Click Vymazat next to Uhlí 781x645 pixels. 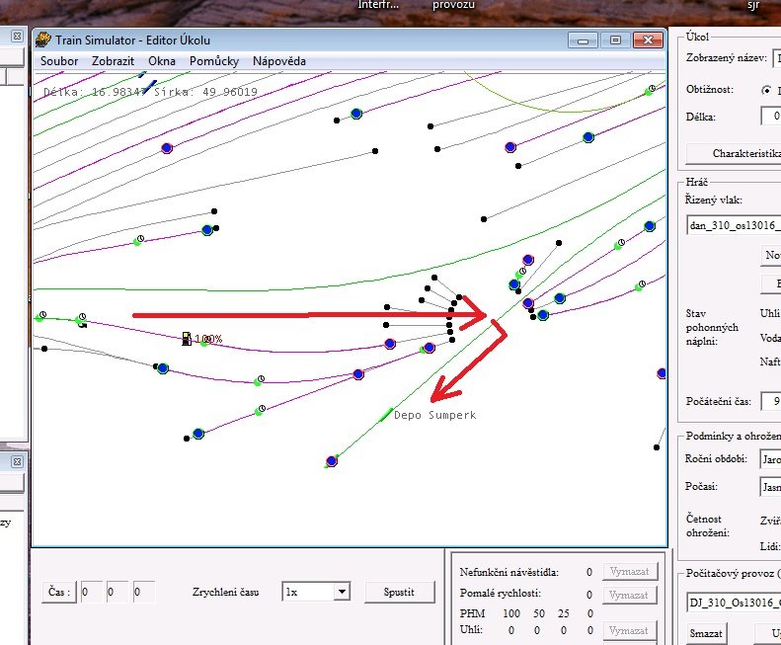(x=630, y=630)
